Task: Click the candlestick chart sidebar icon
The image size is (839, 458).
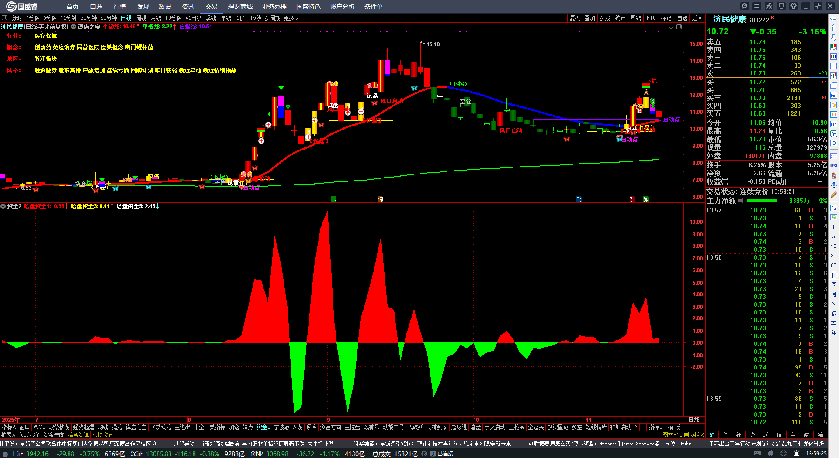Action: click(834, 76)
